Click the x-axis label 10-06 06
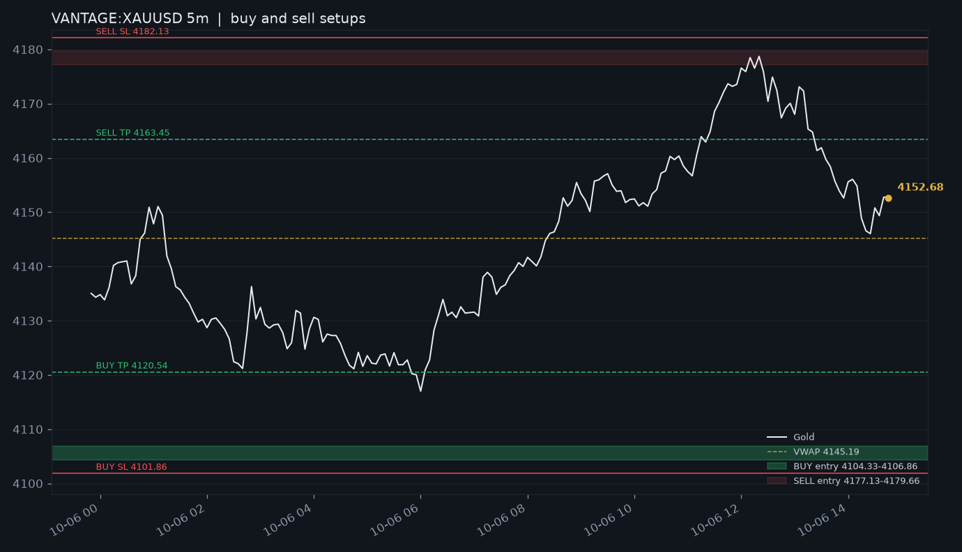This screenshot has height=552, width=962. [395, 520]
